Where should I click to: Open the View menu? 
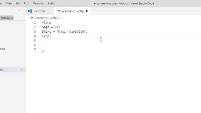tap(9, 3)
